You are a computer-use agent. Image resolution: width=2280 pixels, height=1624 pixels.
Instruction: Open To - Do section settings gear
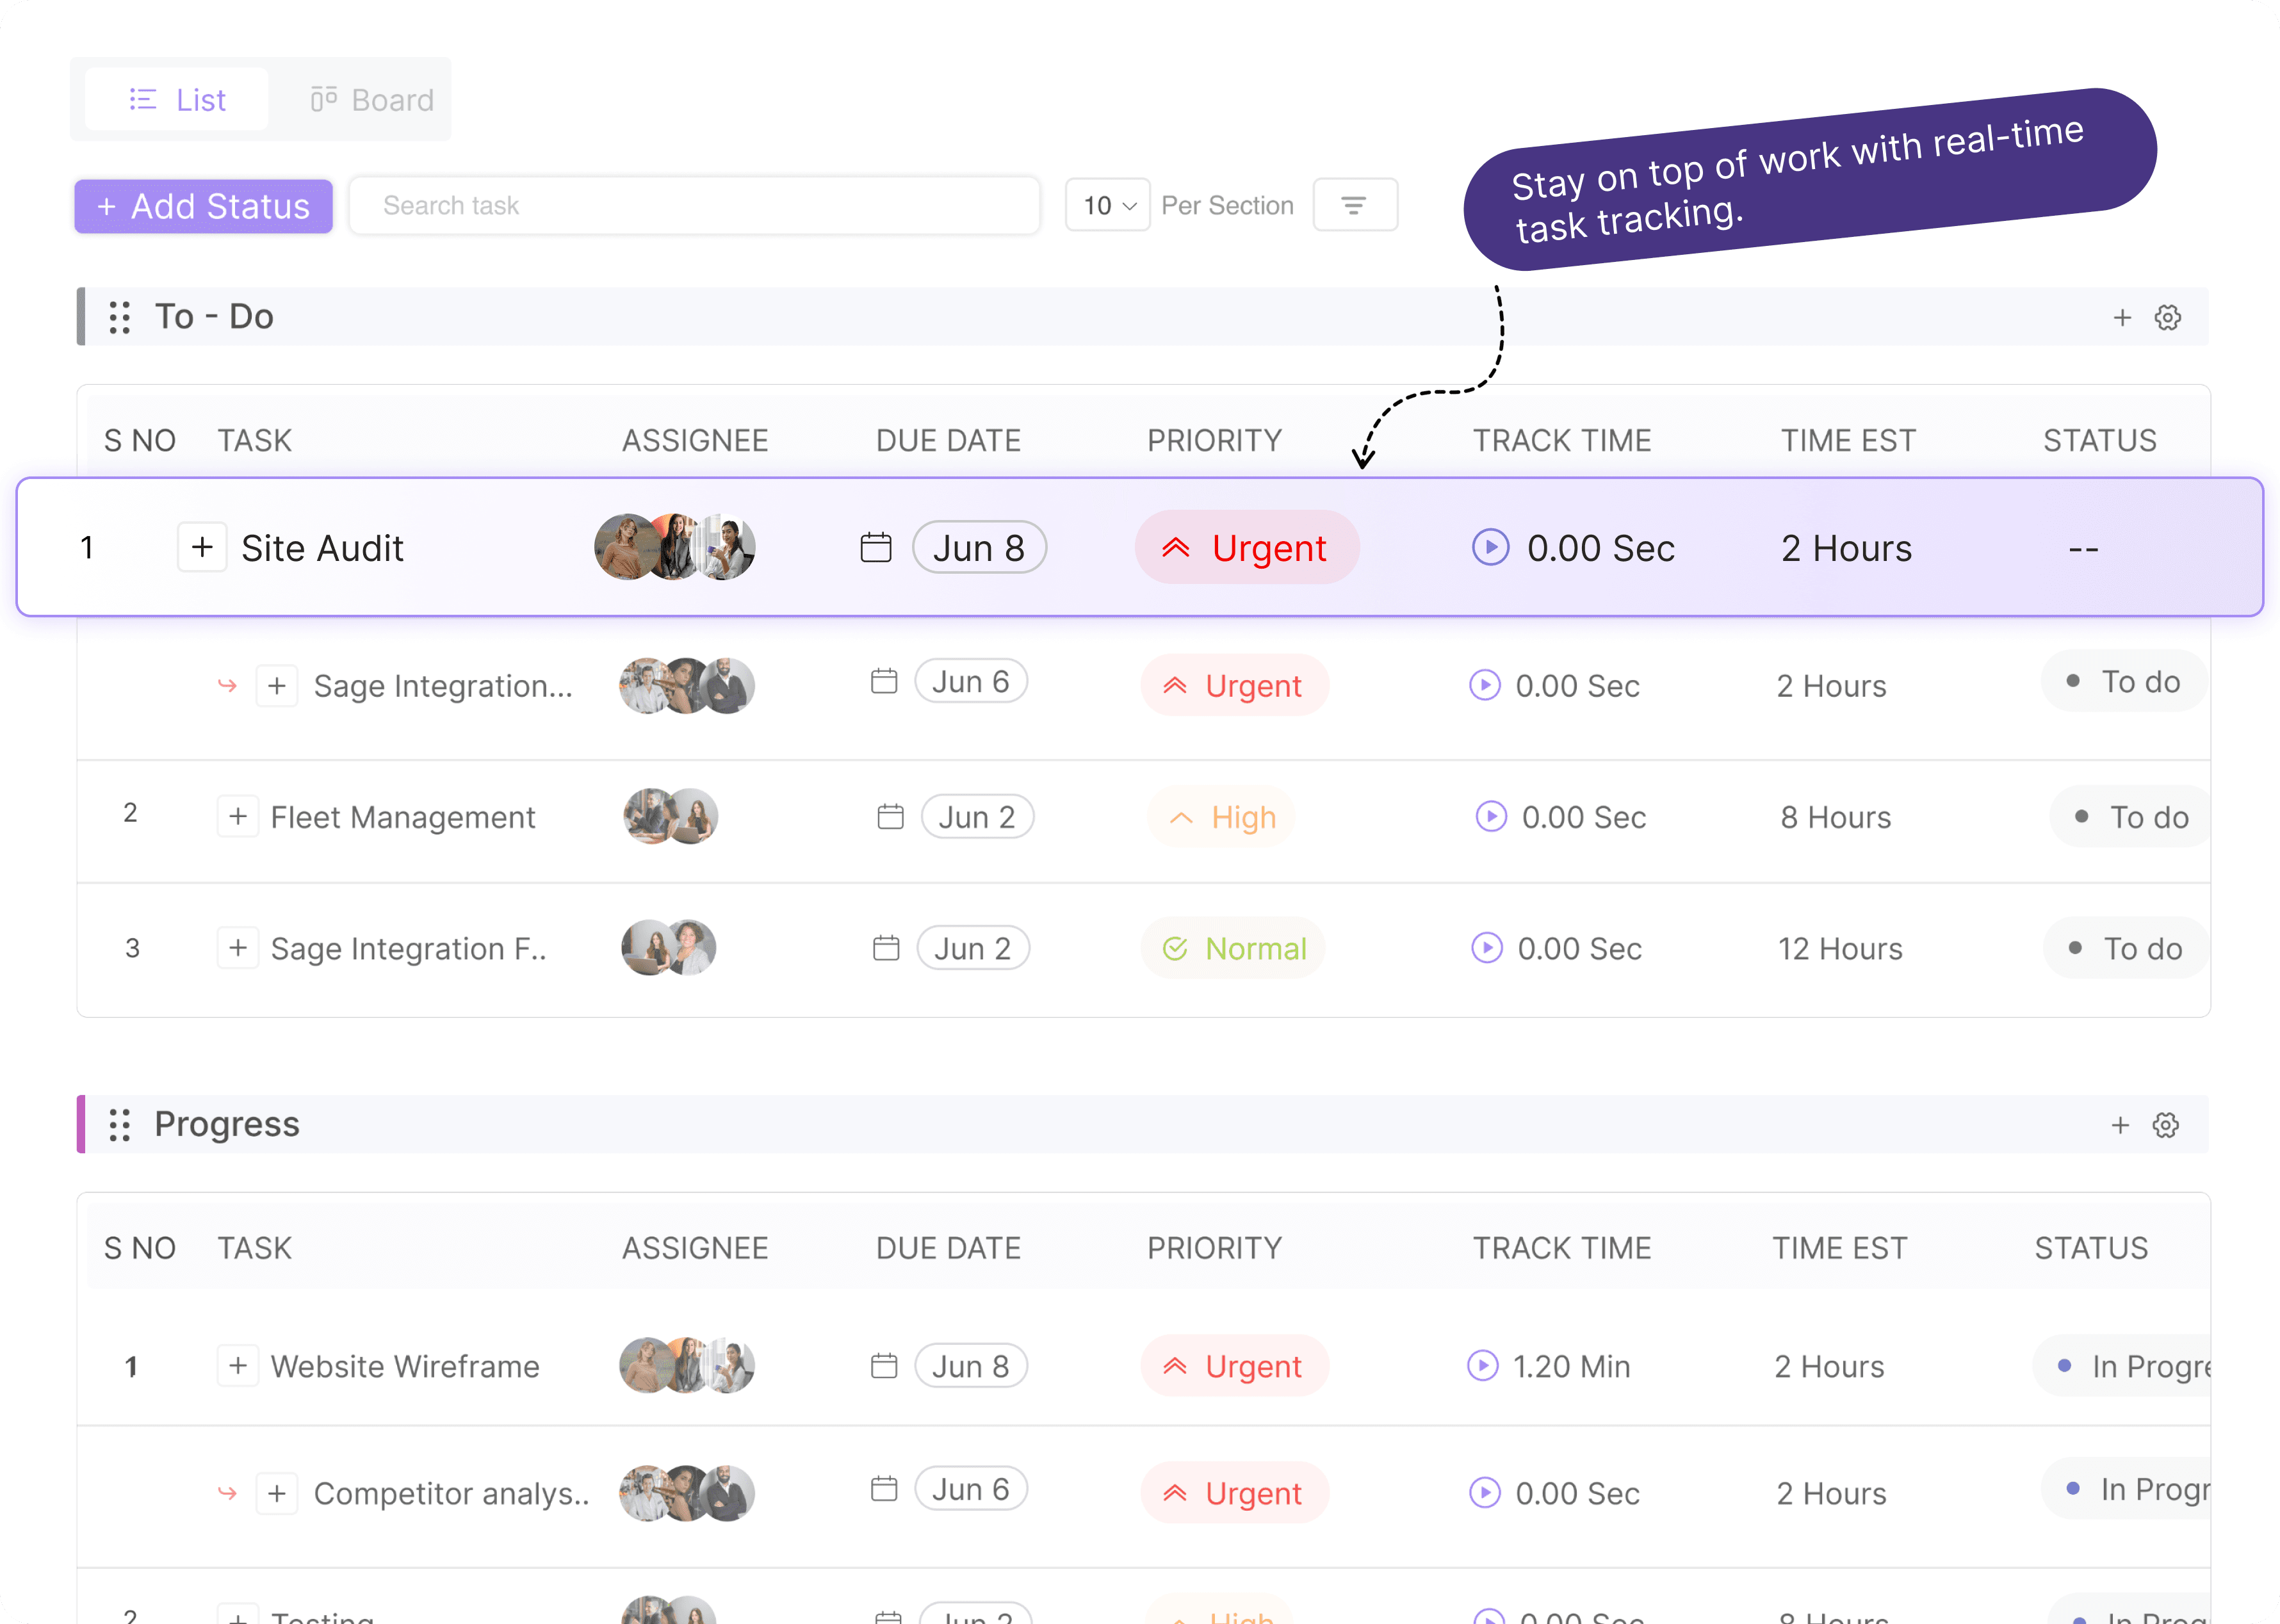(x=2168, y=318)
